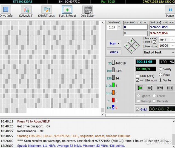Screen dimensions: 175x148
Task: Open SMART Logs from the toolbar
Action: (46, 12)
